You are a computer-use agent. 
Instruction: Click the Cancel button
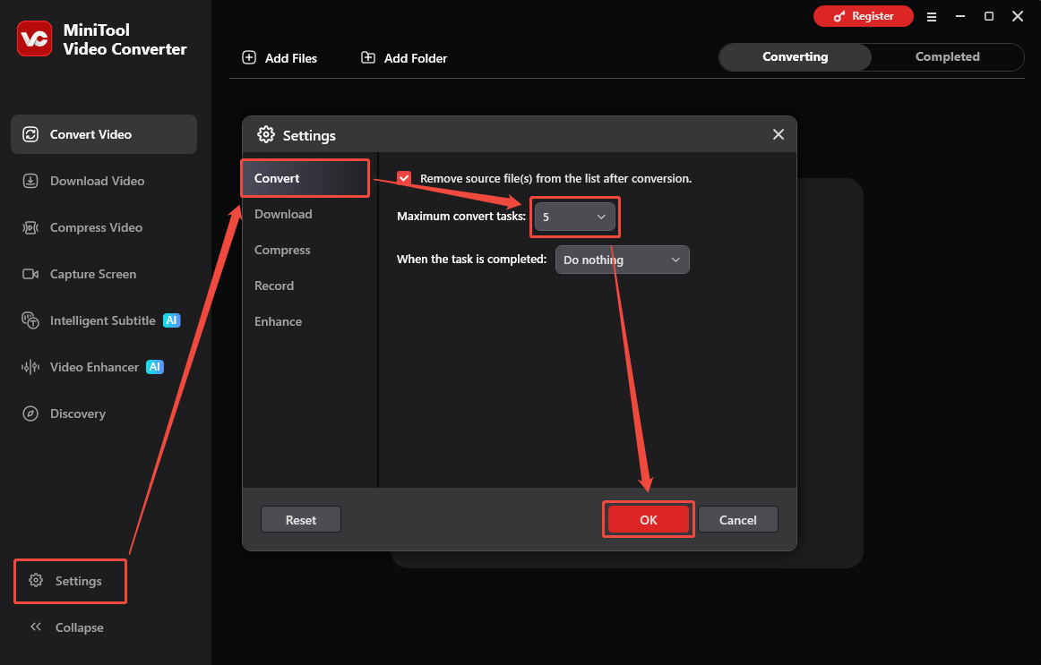[x=737, y=520]
